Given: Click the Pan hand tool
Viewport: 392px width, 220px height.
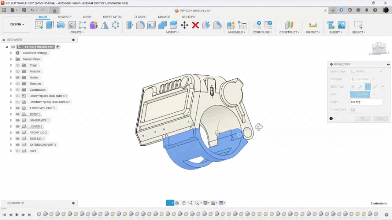Looking at the screenshot, I should pyautogui.click(x=184, y=203).
